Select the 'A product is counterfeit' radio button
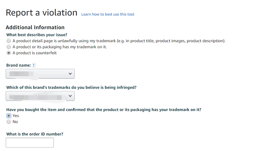This screenshot has height=151, width=274. (9, 53)
